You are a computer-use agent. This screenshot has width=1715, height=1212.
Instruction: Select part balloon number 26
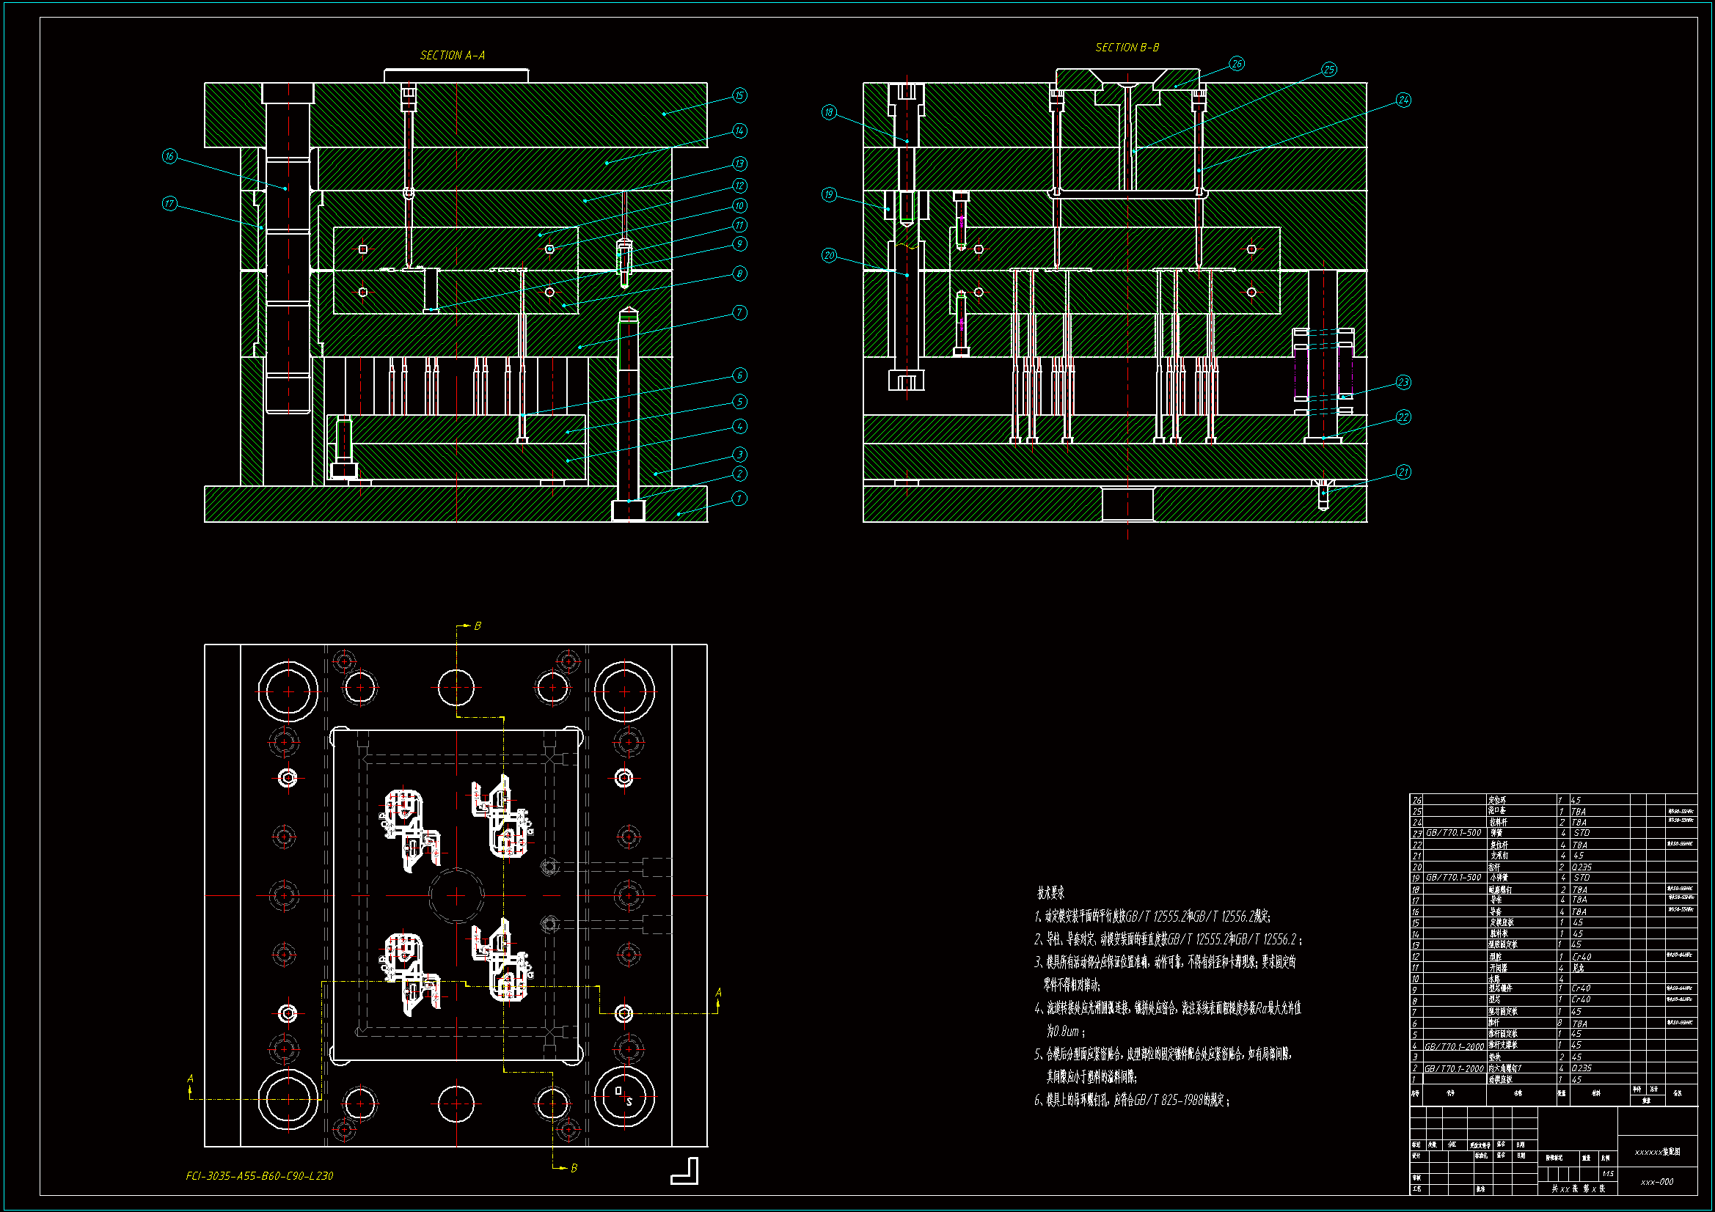pyautogui.click(x=1237, y=64)
